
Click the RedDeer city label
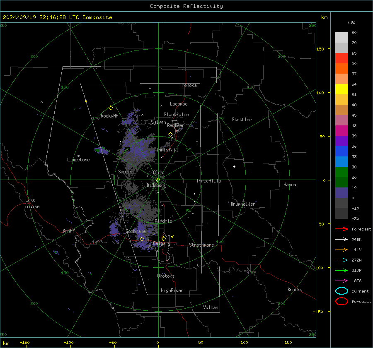[176, 125]
